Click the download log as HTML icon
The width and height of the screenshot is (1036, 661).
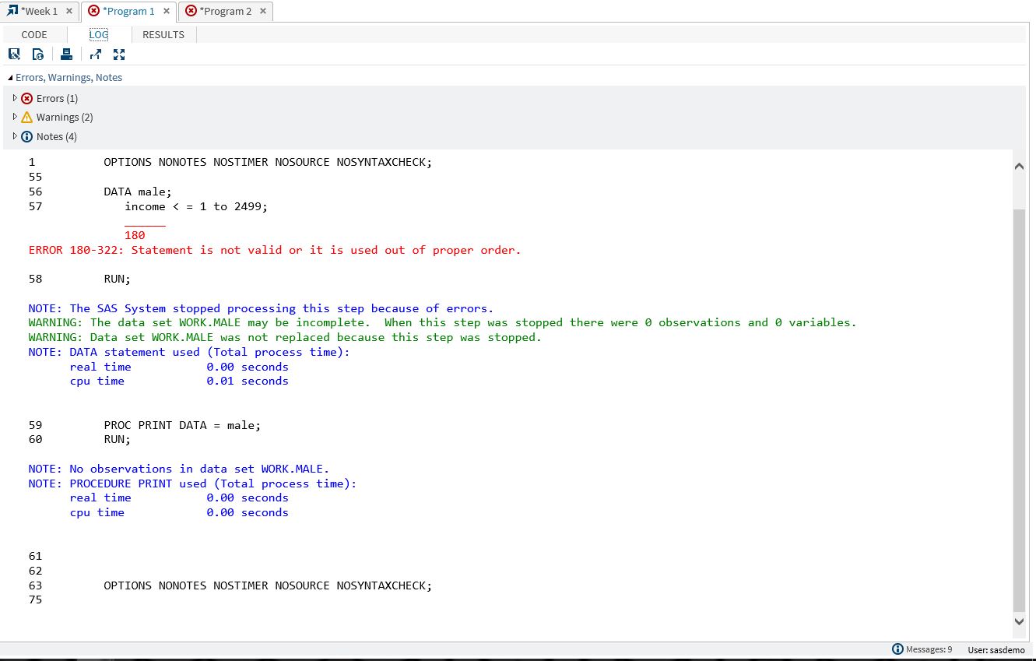point(38,54)
